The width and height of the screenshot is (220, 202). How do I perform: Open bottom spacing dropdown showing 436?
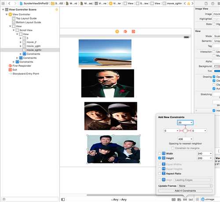click(x=191, y=139)
